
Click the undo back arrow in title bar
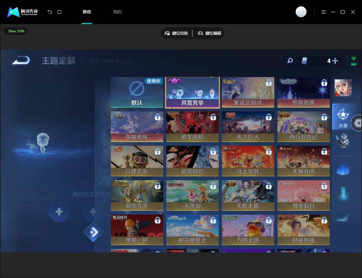click(50, 12)
